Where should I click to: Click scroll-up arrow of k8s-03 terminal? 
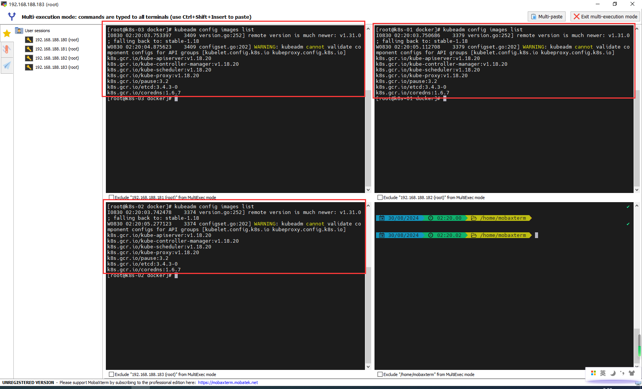point(368,29)
